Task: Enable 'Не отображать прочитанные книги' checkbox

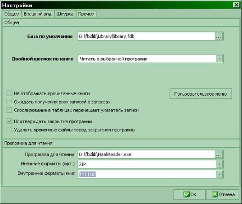Action: click(9, 93)
